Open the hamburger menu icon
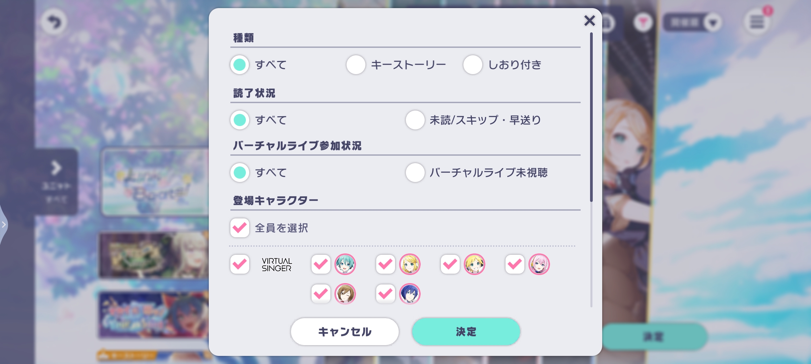811x364 pixels. point(757,22)
